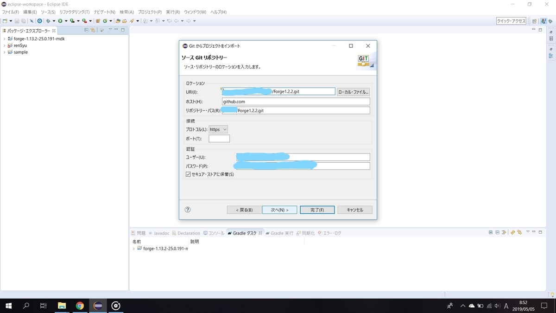
Task: Click the New wizard icon
Action: pos(6,20)
